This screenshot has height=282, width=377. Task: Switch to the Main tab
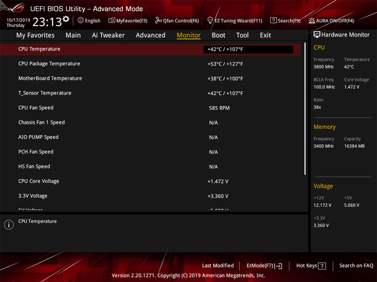coord(73,36)
